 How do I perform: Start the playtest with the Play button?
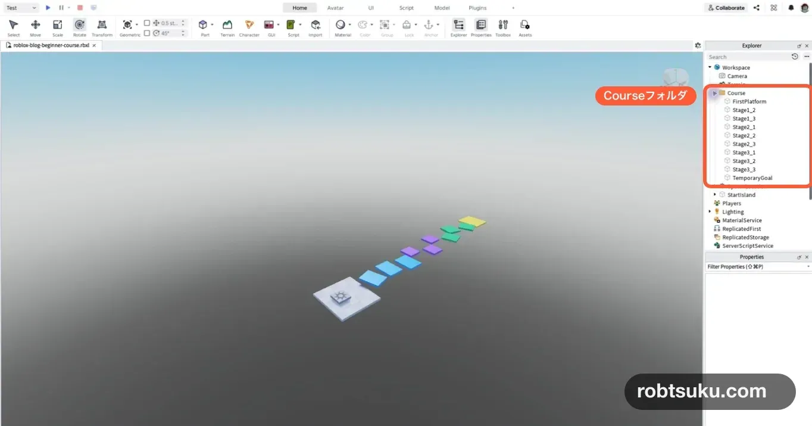pos(48,8)
